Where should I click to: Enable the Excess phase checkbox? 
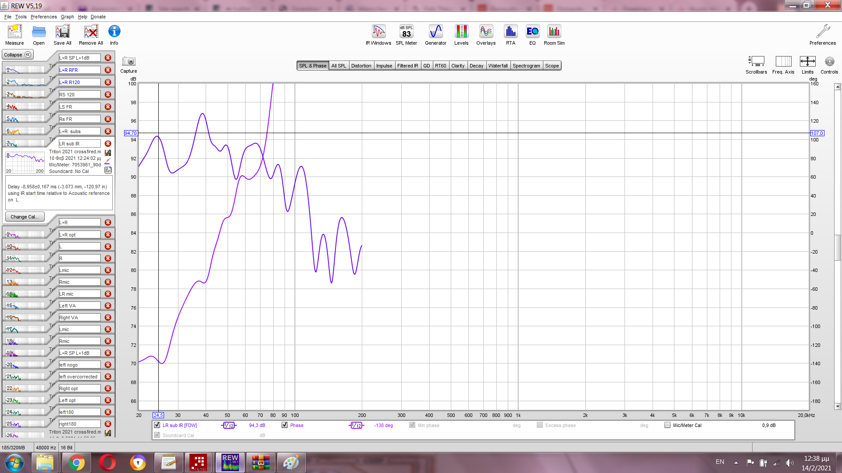(540, 425)
